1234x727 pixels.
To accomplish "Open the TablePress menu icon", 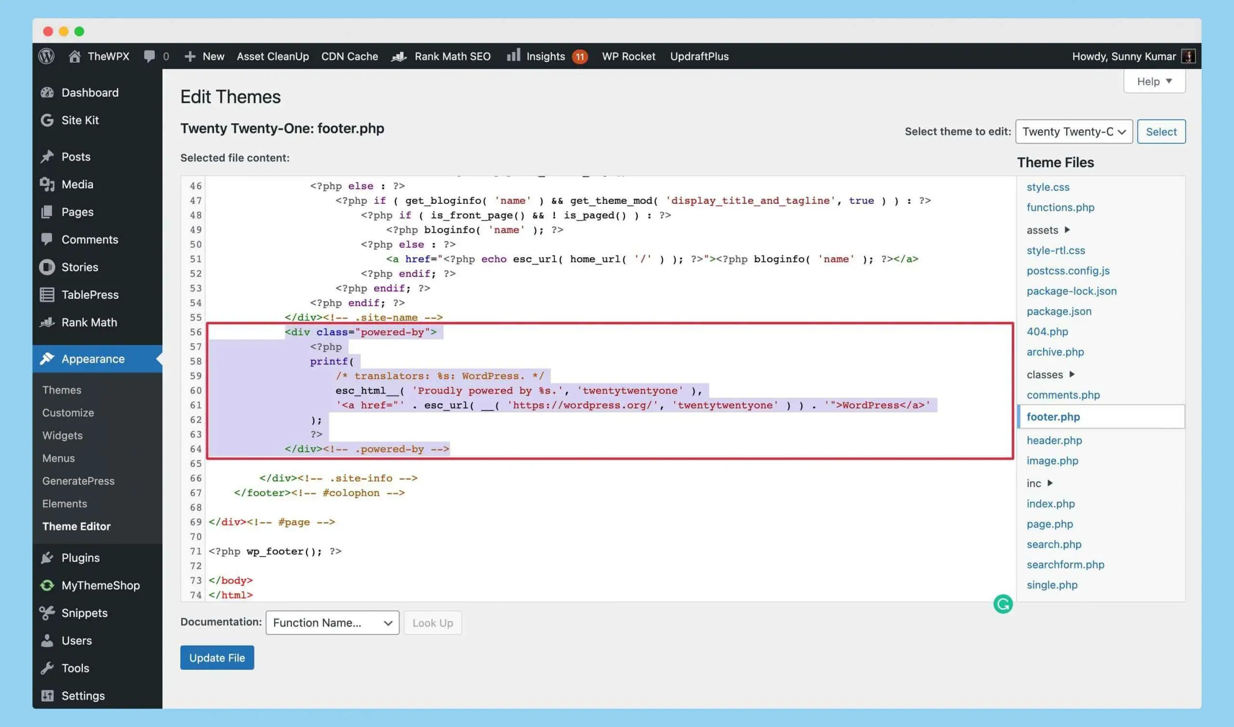I will (48, 294).
